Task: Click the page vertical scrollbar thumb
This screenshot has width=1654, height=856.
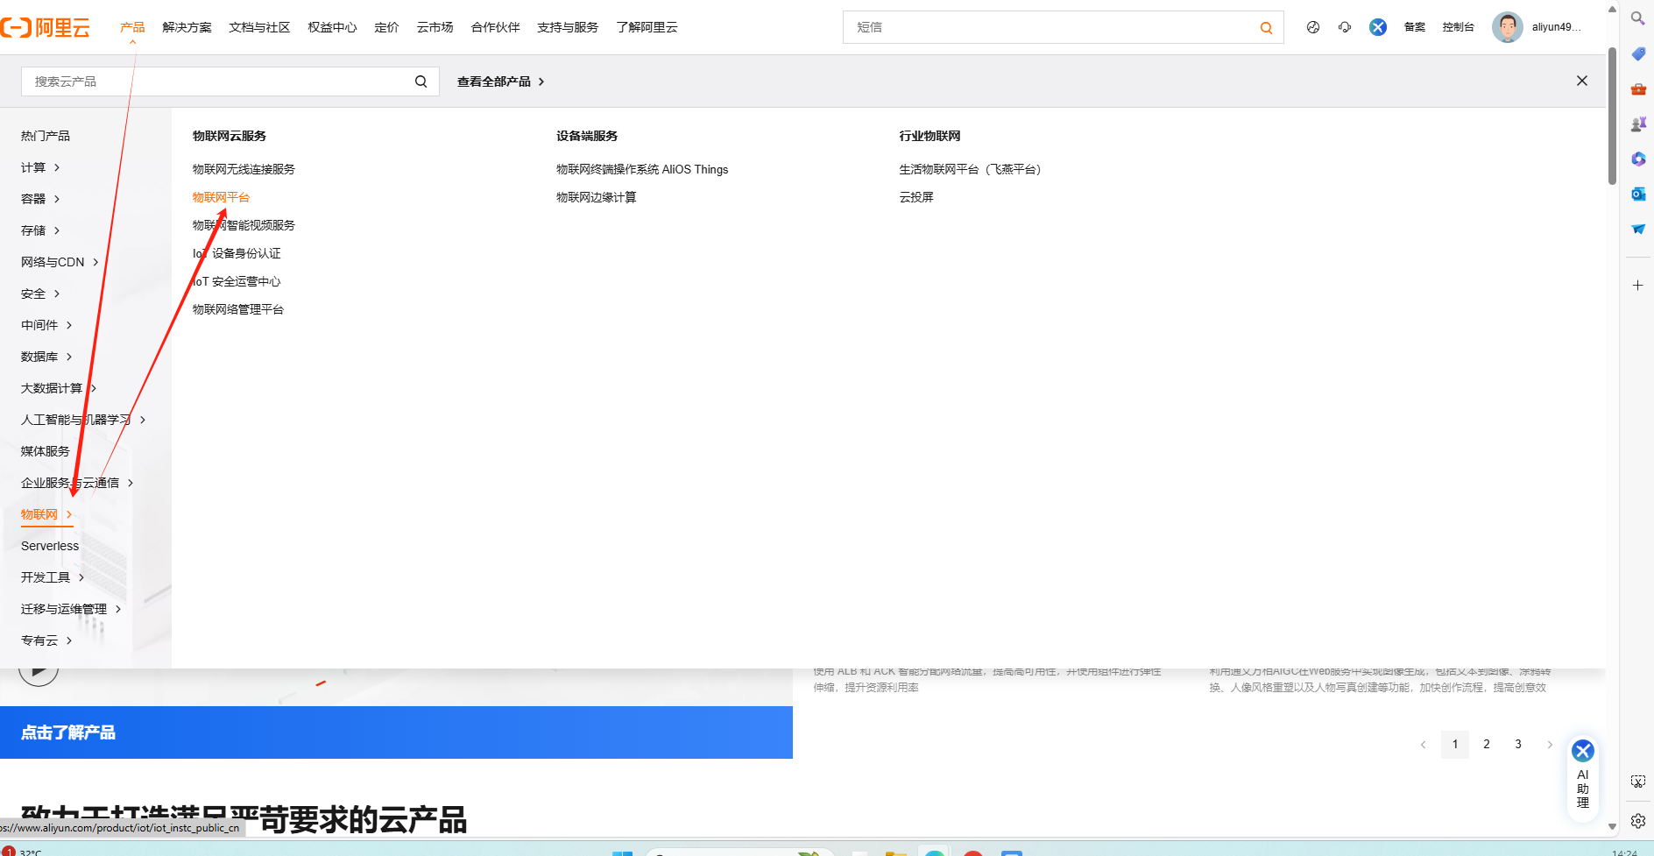Action: (x=1612, y=116)
